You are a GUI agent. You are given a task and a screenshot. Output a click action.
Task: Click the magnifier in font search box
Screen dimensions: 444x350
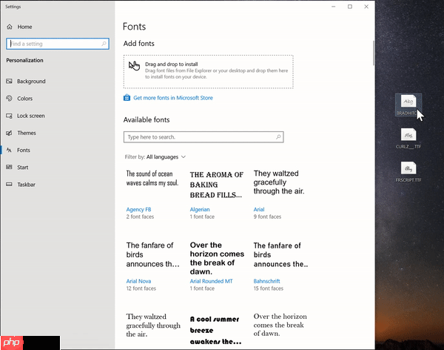pos(278,137)
